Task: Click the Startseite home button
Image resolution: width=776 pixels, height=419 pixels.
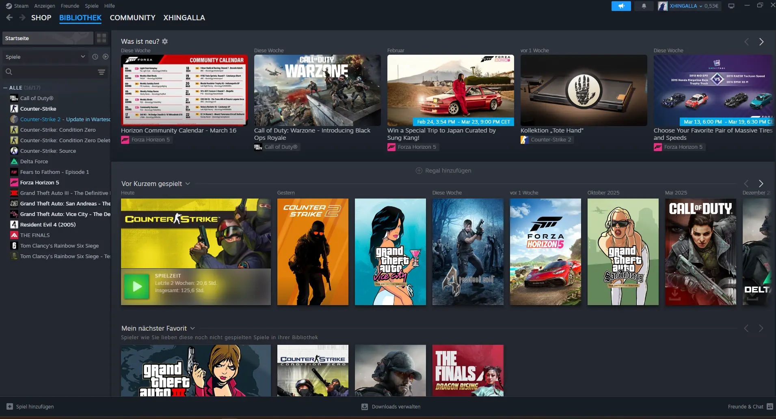Action: click(x=48, y=38)
